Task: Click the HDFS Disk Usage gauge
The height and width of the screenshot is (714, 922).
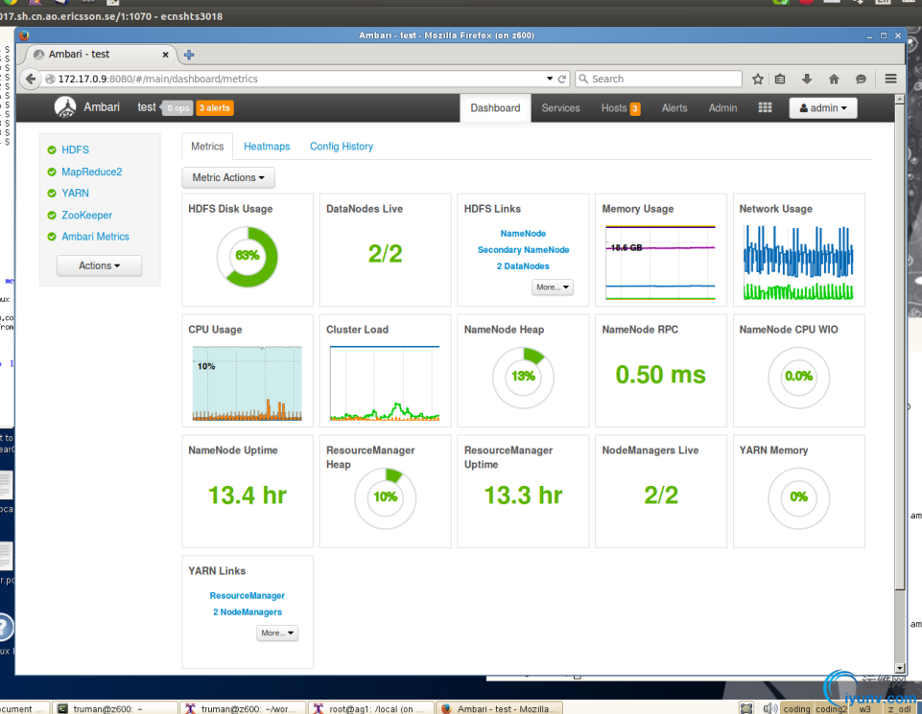Action: pyautogui.click(x=248, y=257)
